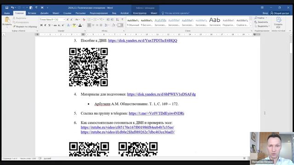The image size is (294, 165).
Task: Decrease paragraph indent
Action: [108, 19]
